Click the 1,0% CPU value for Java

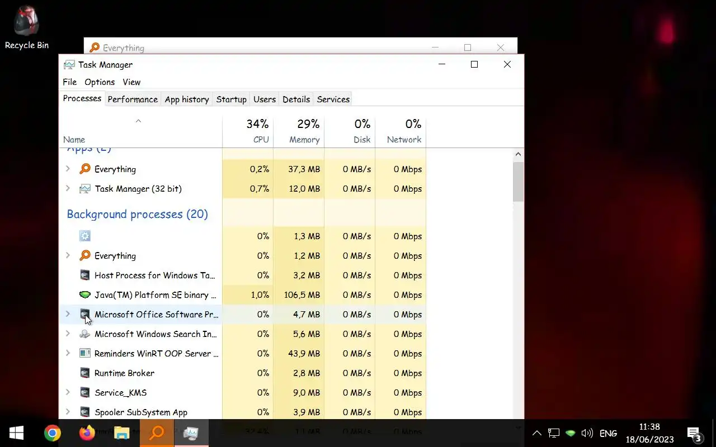click(260, 294)
